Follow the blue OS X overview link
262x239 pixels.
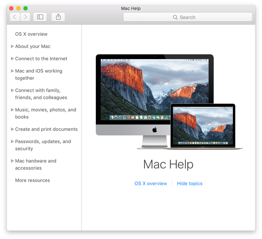coord(151,183)
